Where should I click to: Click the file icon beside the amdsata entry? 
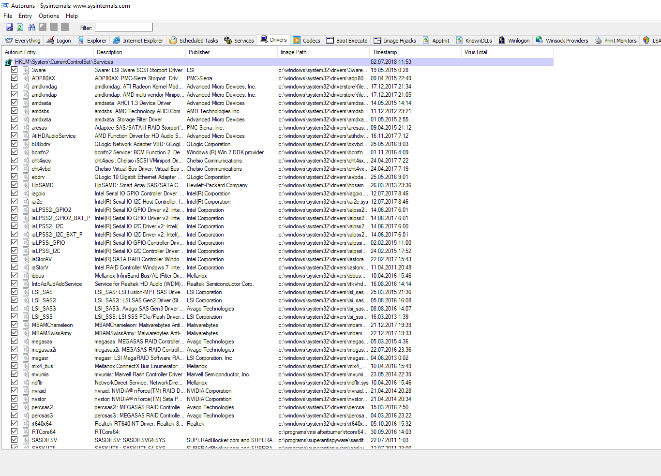pos(26,103)
